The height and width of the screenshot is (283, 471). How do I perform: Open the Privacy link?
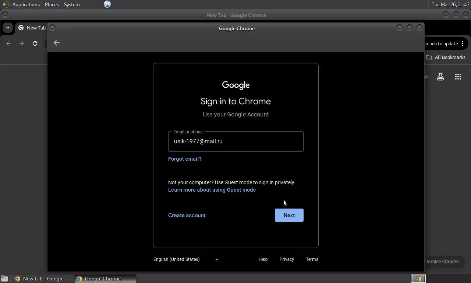[x=287, y=259]
